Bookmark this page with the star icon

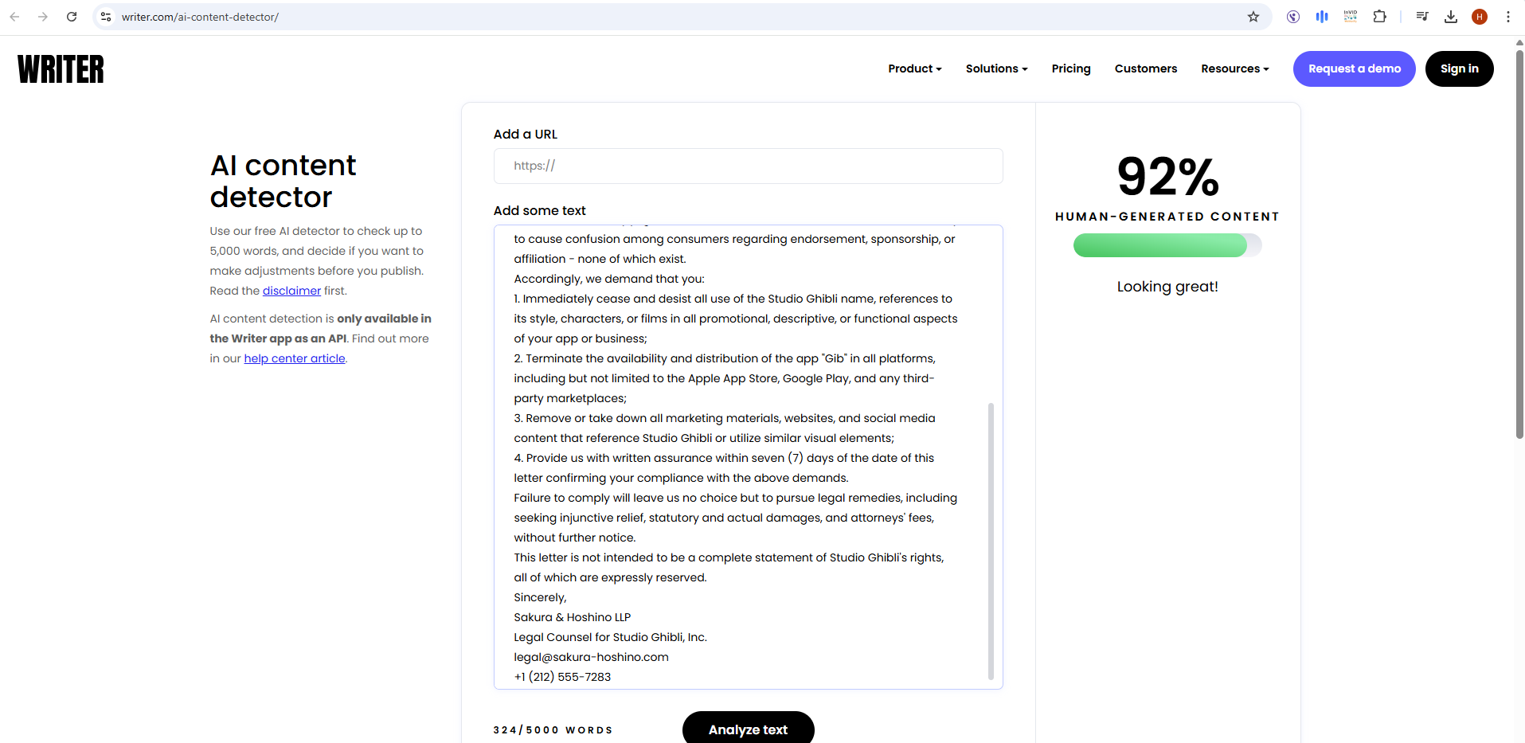[1253, 17]
